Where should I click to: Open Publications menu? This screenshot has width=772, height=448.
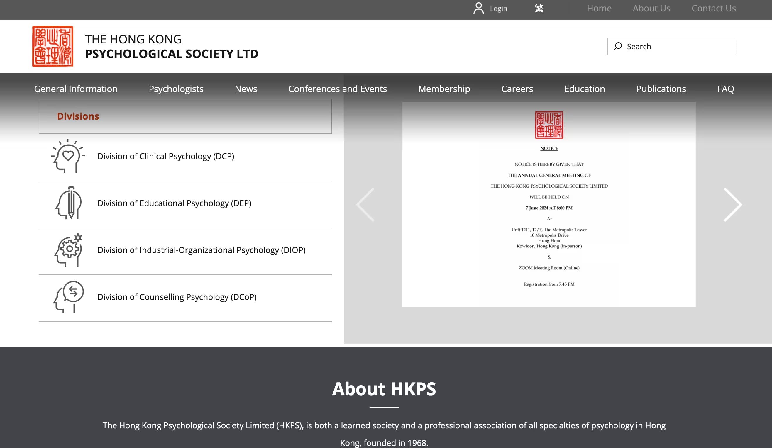[661, 89]
